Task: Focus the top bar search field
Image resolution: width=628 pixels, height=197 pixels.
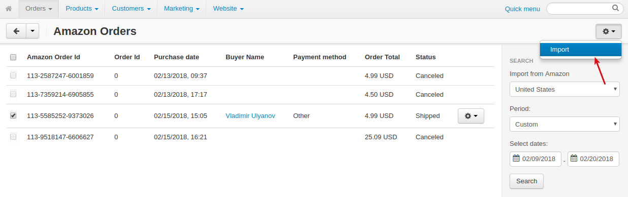Action: [x=584, y=8]
